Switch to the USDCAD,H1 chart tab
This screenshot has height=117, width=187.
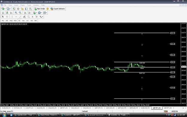pos(110,108)
